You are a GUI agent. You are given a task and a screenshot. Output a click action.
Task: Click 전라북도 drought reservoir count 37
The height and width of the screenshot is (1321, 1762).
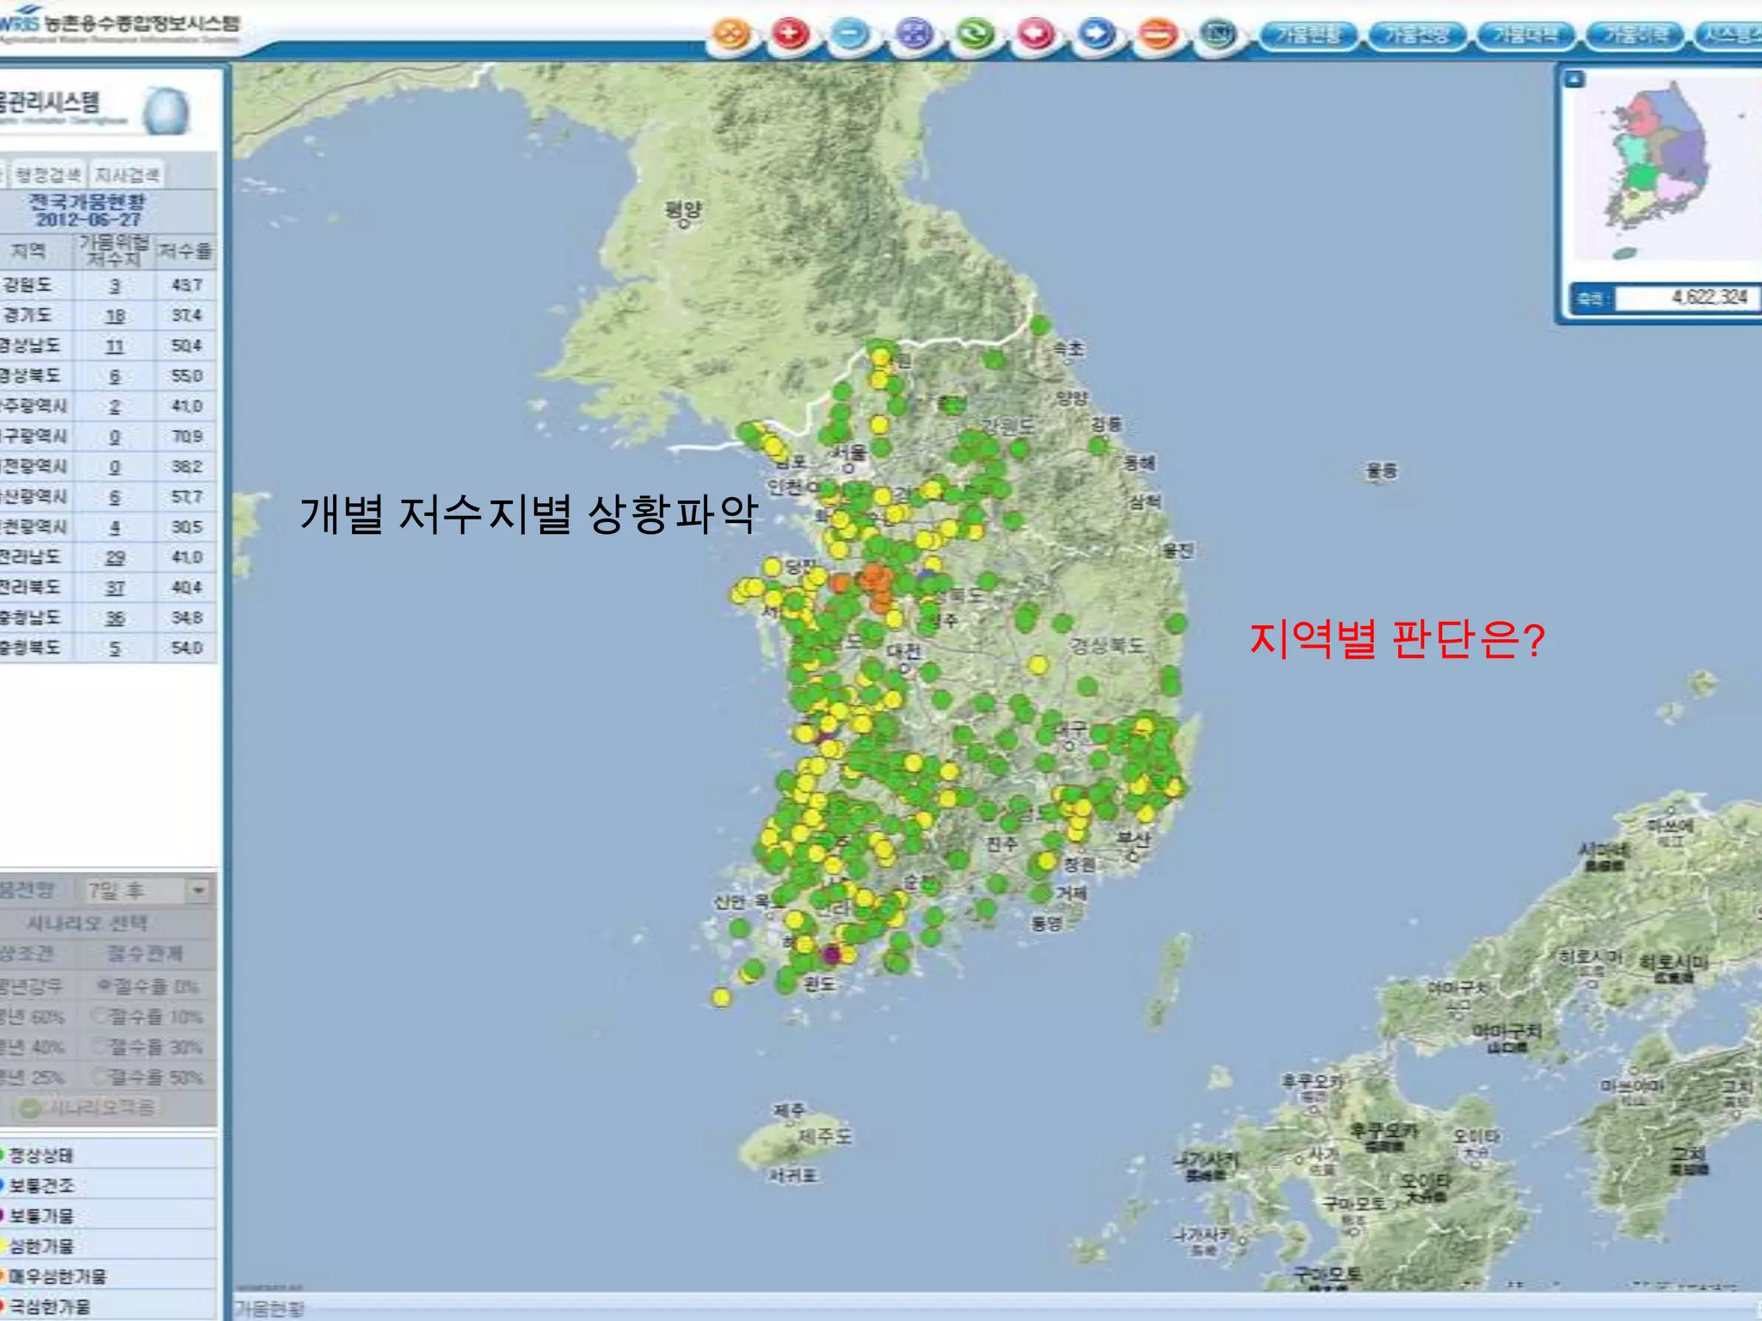click(x=114, y=587)
